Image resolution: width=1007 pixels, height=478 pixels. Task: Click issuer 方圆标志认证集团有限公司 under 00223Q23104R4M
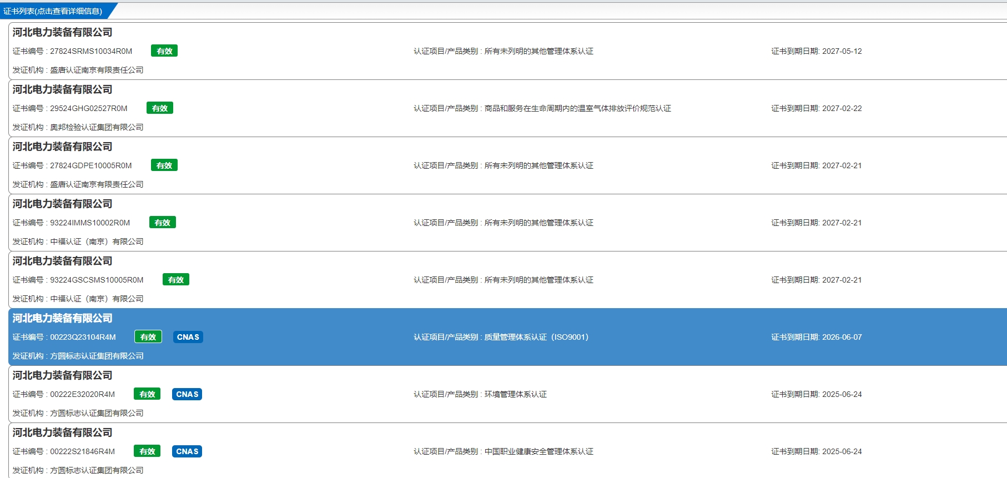(x=97, y=356)
